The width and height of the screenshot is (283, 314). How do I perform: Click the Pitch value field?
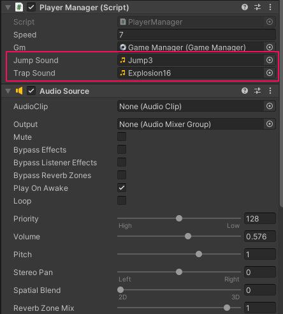[260, 254]
